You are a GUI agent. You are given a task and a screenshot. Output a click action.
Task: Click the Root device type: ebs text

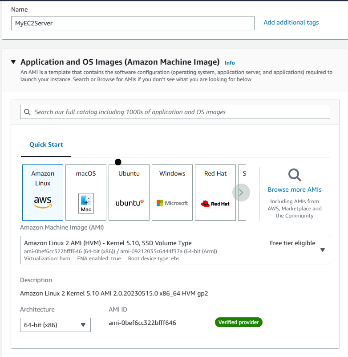pos(154,259)
